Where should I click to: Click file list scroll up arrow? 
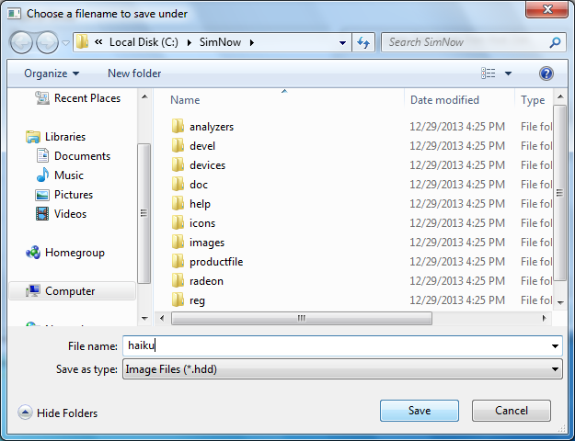coord(560,96)
